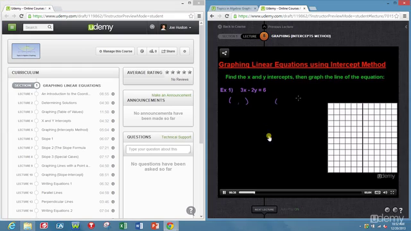
Task: Open lecture Slope 3 (Special Cases)
Action: (60, 157)
